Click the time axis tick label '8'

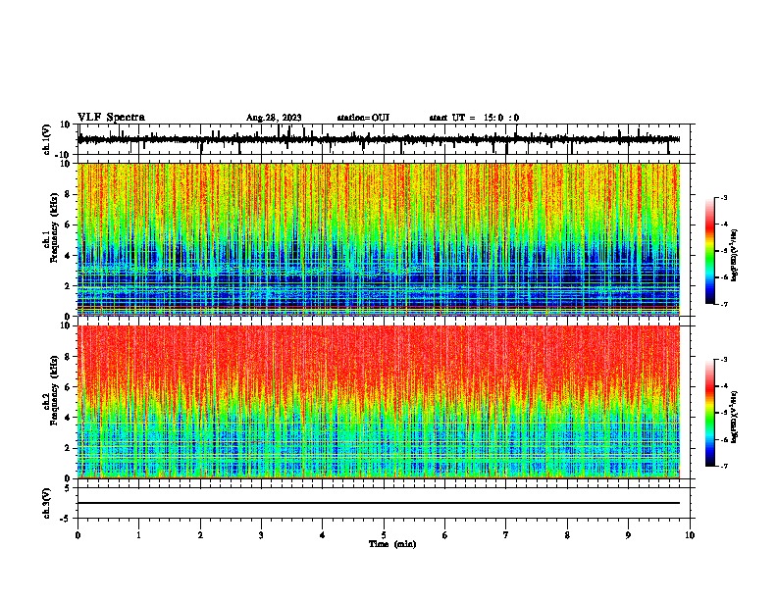(567, 535)
